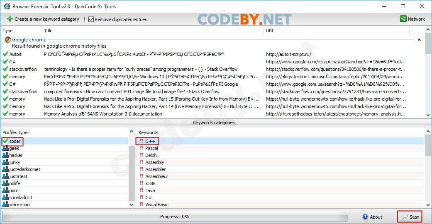Viewport: 432px width, 224px height.
Task: Click the Type column header
Action: click(8, 31)
